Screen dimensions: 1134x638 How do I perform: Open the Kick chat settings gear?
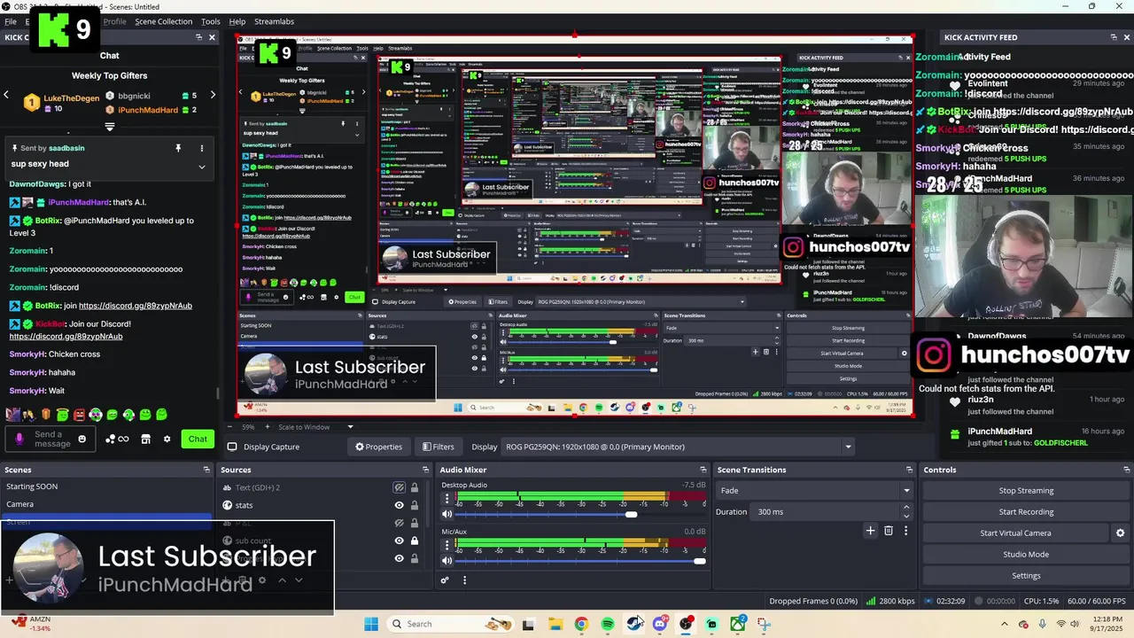pos(167,440)
